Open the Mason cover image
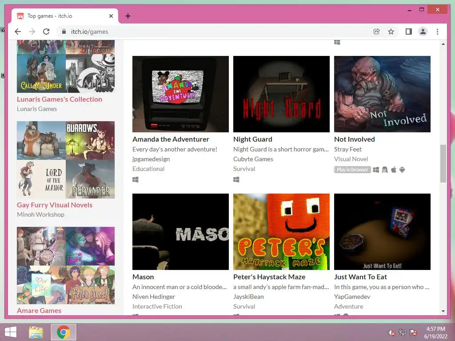Image resolution: width=455 pixels, height=341 pixels. point(180,232)
